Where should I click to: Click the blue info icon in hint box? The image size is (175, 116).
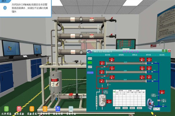click(x=5, y=8)
